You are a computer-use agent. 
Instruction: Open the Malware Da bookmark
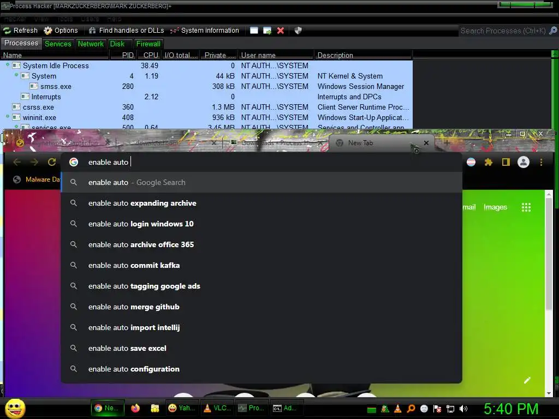point(37,179)
